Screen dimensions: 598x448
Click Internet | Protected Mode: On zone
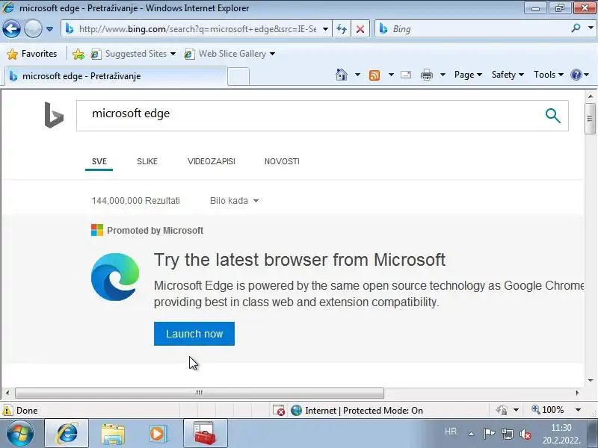pyautogui.click(x=357, y=410)
